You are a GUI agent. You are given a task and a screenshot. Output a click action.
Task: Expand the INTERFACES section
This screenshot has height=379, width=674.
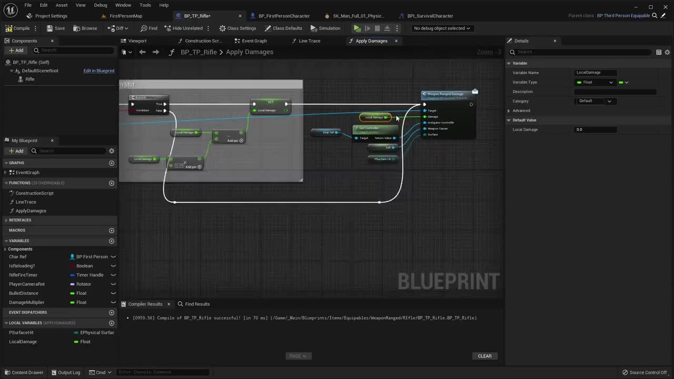pos(5,220)
